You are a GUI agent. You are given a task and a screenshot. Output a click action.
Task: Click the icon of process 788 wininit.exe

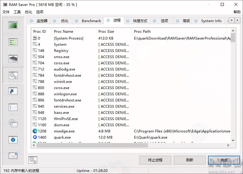click(x=35, y=81)
